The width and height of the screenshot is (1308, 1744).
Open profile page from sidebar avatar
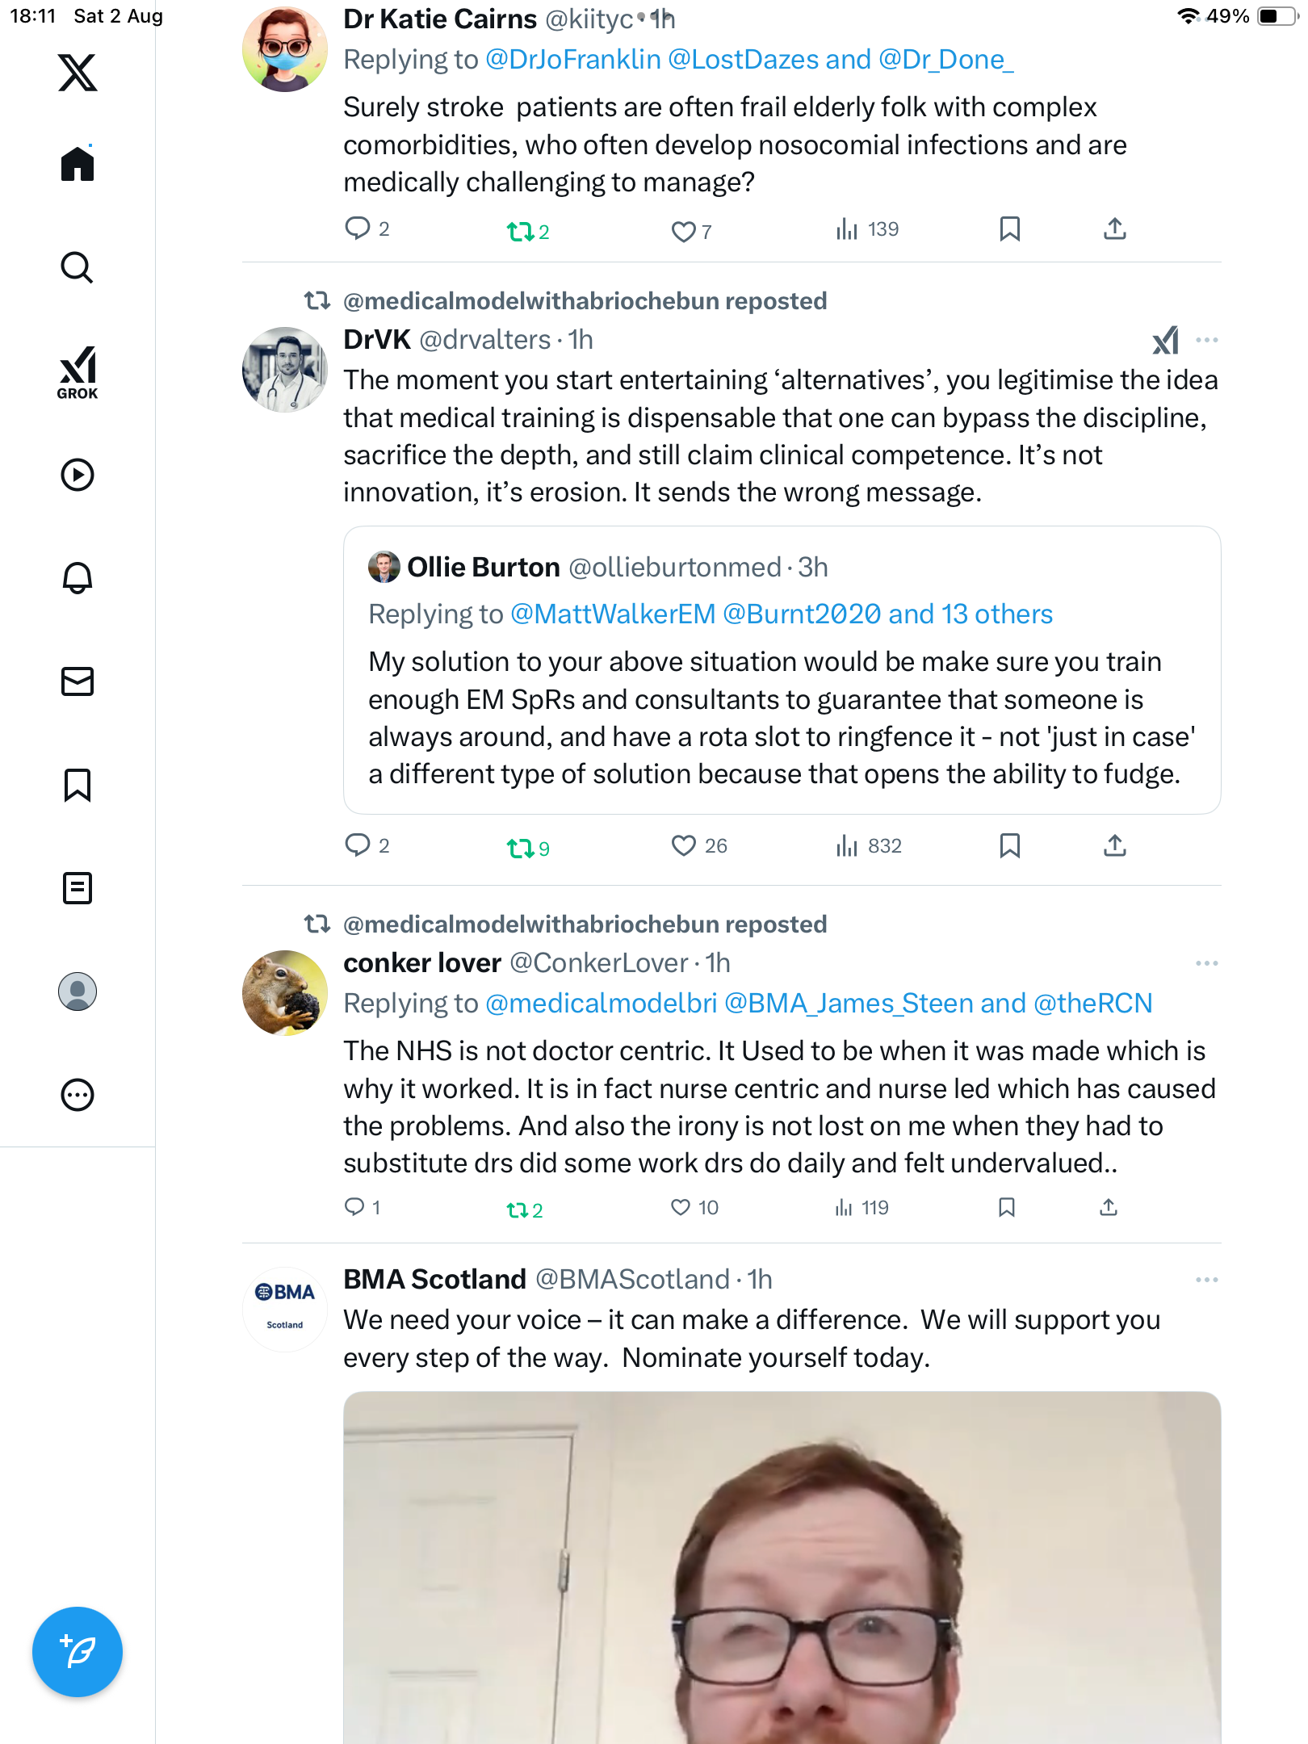[78, 991]
